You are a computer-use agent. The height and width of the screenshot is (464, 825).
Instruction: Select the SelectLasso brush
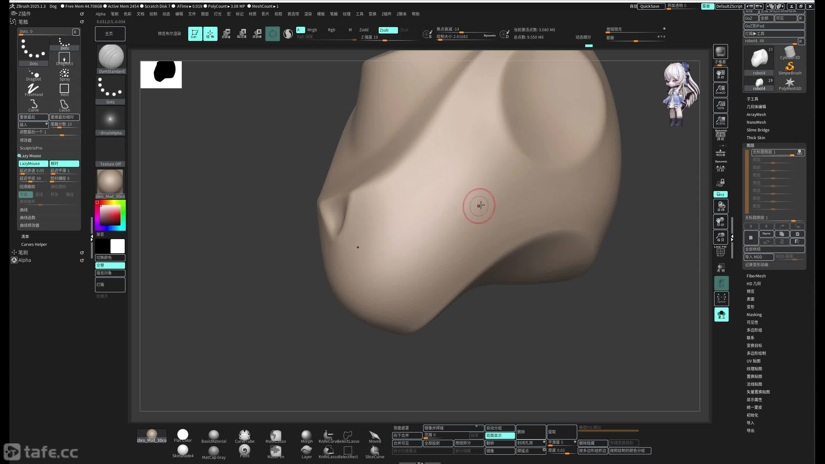tap(348, 436)
